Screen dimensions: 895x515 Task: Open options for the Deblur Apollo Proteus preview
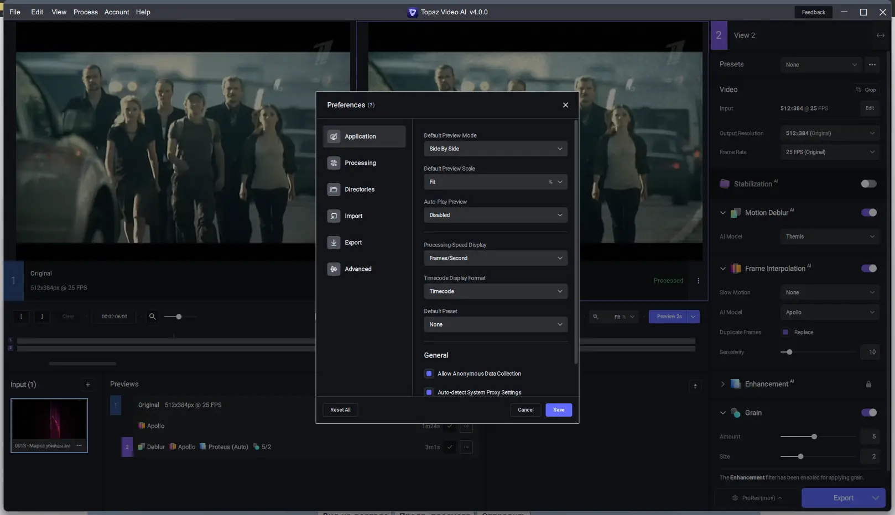point(467,447)
